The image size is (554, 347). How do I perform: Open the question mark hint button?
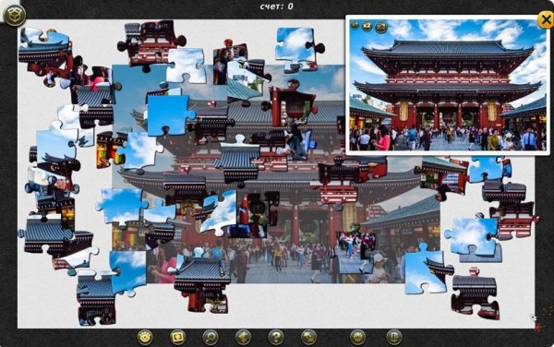pyautogui.click(x=276, y=337)
